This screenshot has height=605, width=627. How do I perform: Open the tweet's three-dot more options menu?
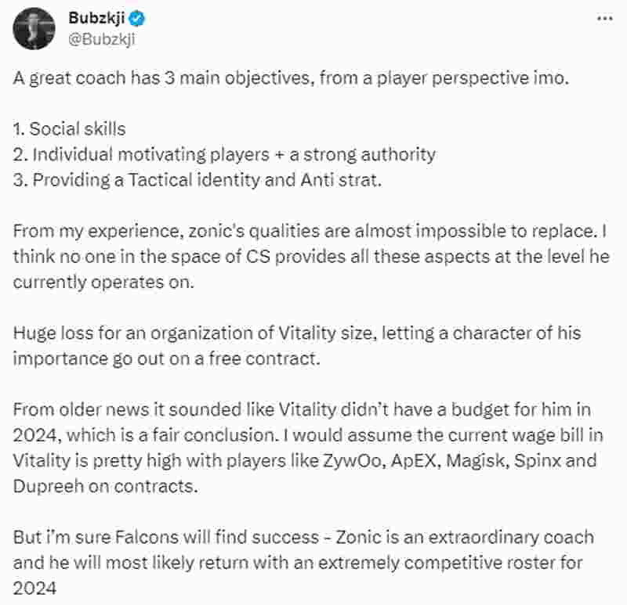coord(604,18)
